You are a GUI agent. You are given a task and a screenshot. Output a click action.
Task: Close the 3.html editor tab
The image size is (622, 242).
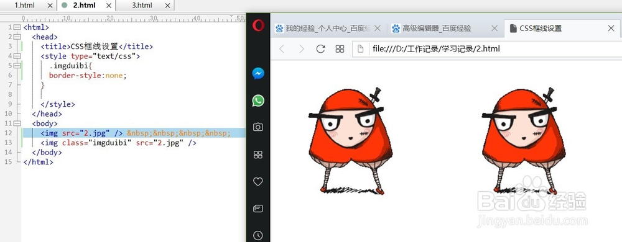point(168,6)
